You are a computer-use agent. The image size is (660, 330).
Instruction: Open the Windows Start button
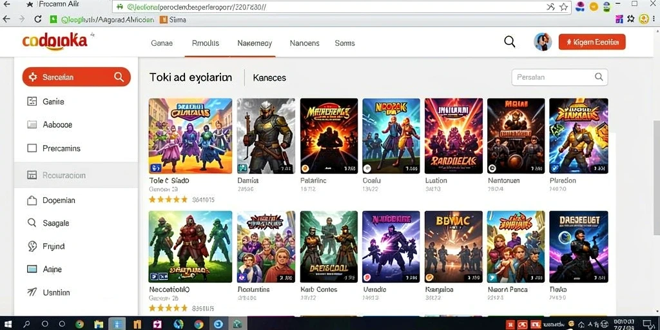(7, 325)
